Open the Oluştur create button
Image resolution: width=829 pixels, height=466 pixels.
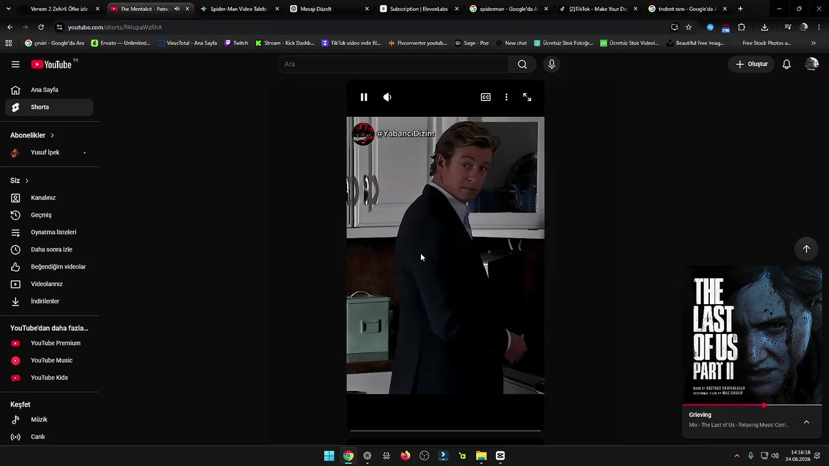tap(752, 64)
